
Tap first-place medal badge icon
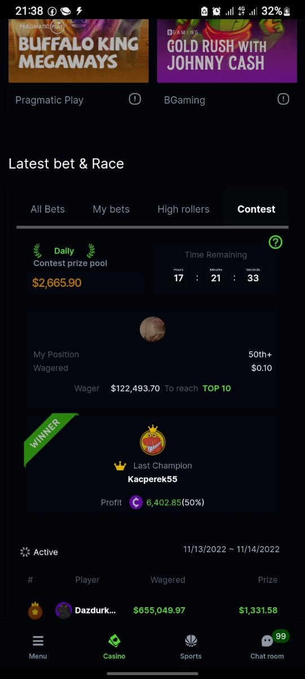click(35, 610)
